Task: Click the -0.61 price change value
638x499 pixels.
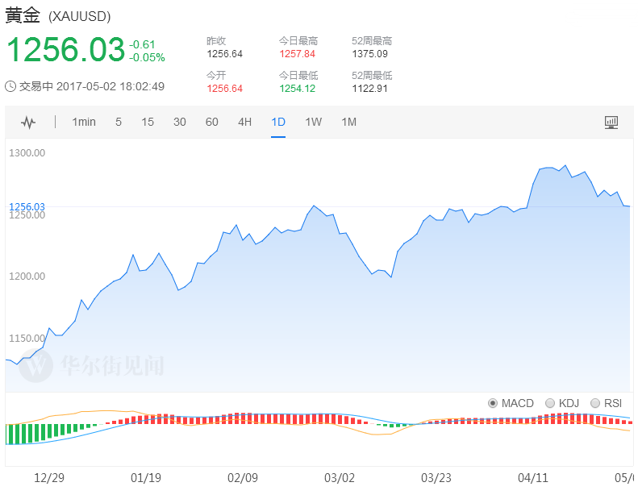Action: tap(142, 44)
